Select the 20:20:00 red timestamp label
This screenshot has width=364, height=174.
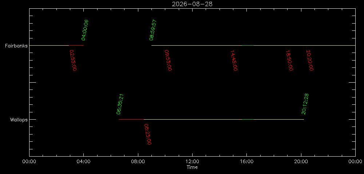(x=310, y=60)
